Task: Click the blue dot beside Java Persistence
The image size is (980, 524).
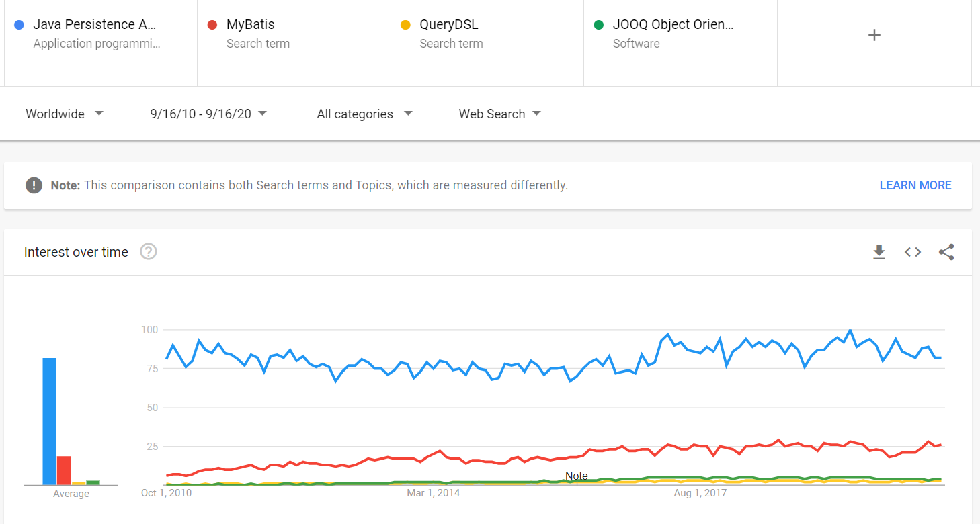Action: 19,25
